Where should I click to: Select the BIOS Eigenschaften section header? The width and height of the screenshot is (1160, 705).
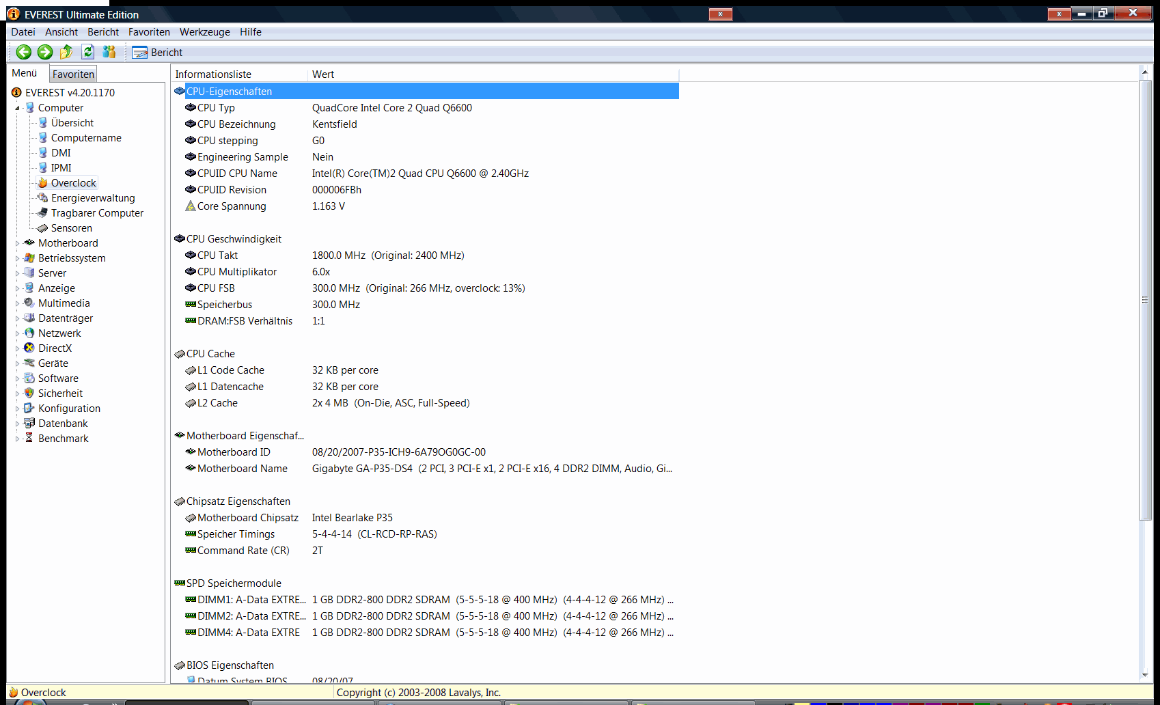[x=426, y=665]
